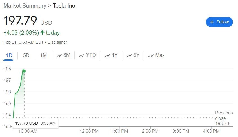Switch to the 1M range tab
The image size is (238, 137).
click(43, 55)
